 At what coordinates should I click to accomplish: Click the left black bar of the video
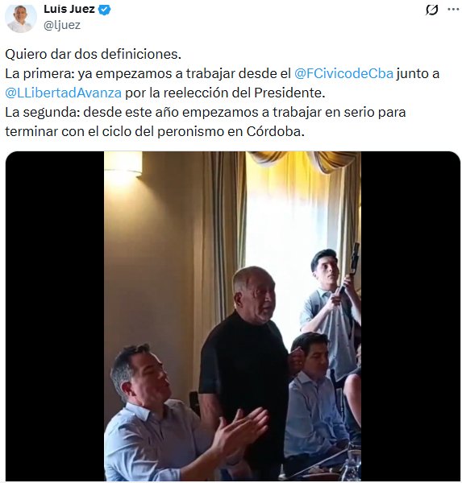(x=55, y=316)
